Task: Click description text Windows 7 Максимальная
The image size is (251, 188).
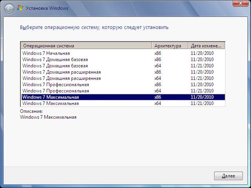Action: tap(48, 117)
